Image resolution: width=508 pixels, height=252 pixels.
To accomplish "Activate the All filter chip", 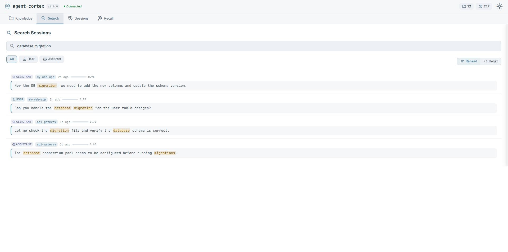I will [x=12, y=59].
